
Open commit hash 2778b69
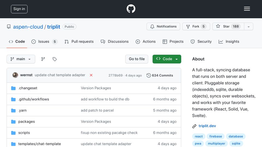tap(115, 75)
